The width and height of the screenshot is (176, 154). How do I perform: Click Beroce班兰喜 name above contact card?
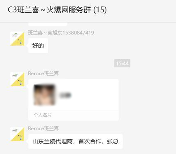(43, 73)
